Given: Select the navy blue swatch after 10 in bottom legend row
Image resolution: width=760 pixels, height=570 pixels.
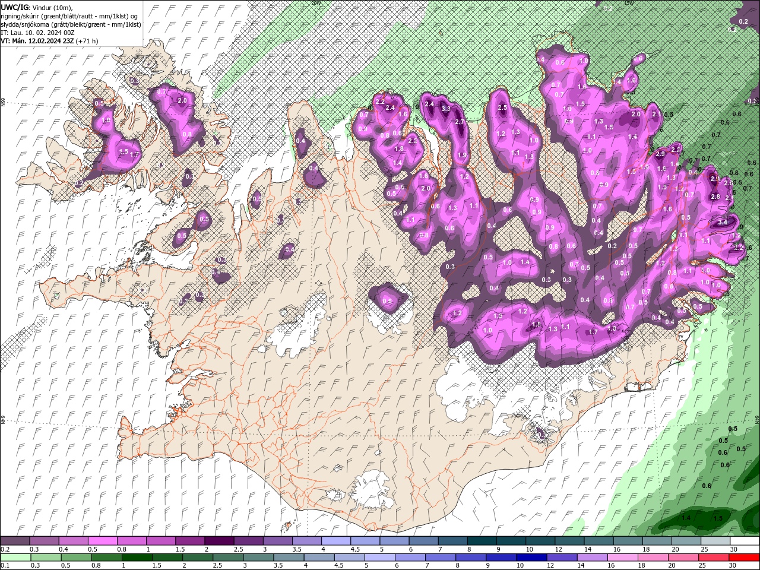Looking at the screenshot, I should click(x=531, y=558).
